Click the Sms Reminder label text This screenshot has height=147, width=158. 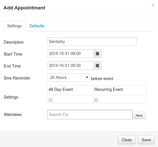coord(17,78)
